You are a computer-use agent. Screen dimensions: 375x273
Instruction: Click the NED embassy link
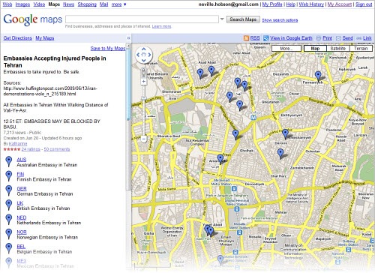(22, 217)
